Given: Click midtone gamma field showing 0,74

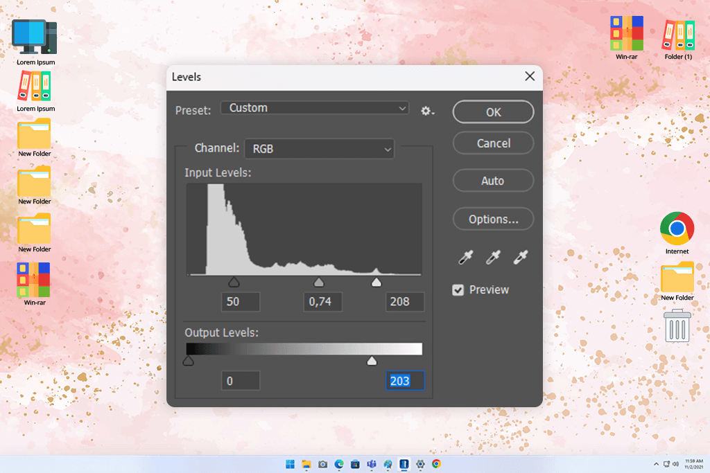Looking at the screenshot, I should pyautogui.click(x=322, y=302).
